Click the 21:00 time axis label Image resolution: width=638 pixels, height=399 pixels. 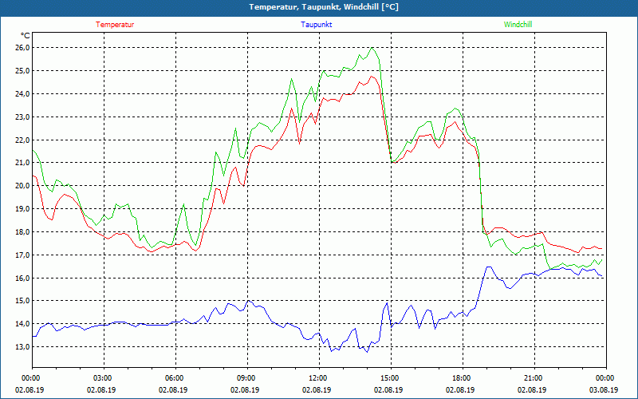[534, 378]
